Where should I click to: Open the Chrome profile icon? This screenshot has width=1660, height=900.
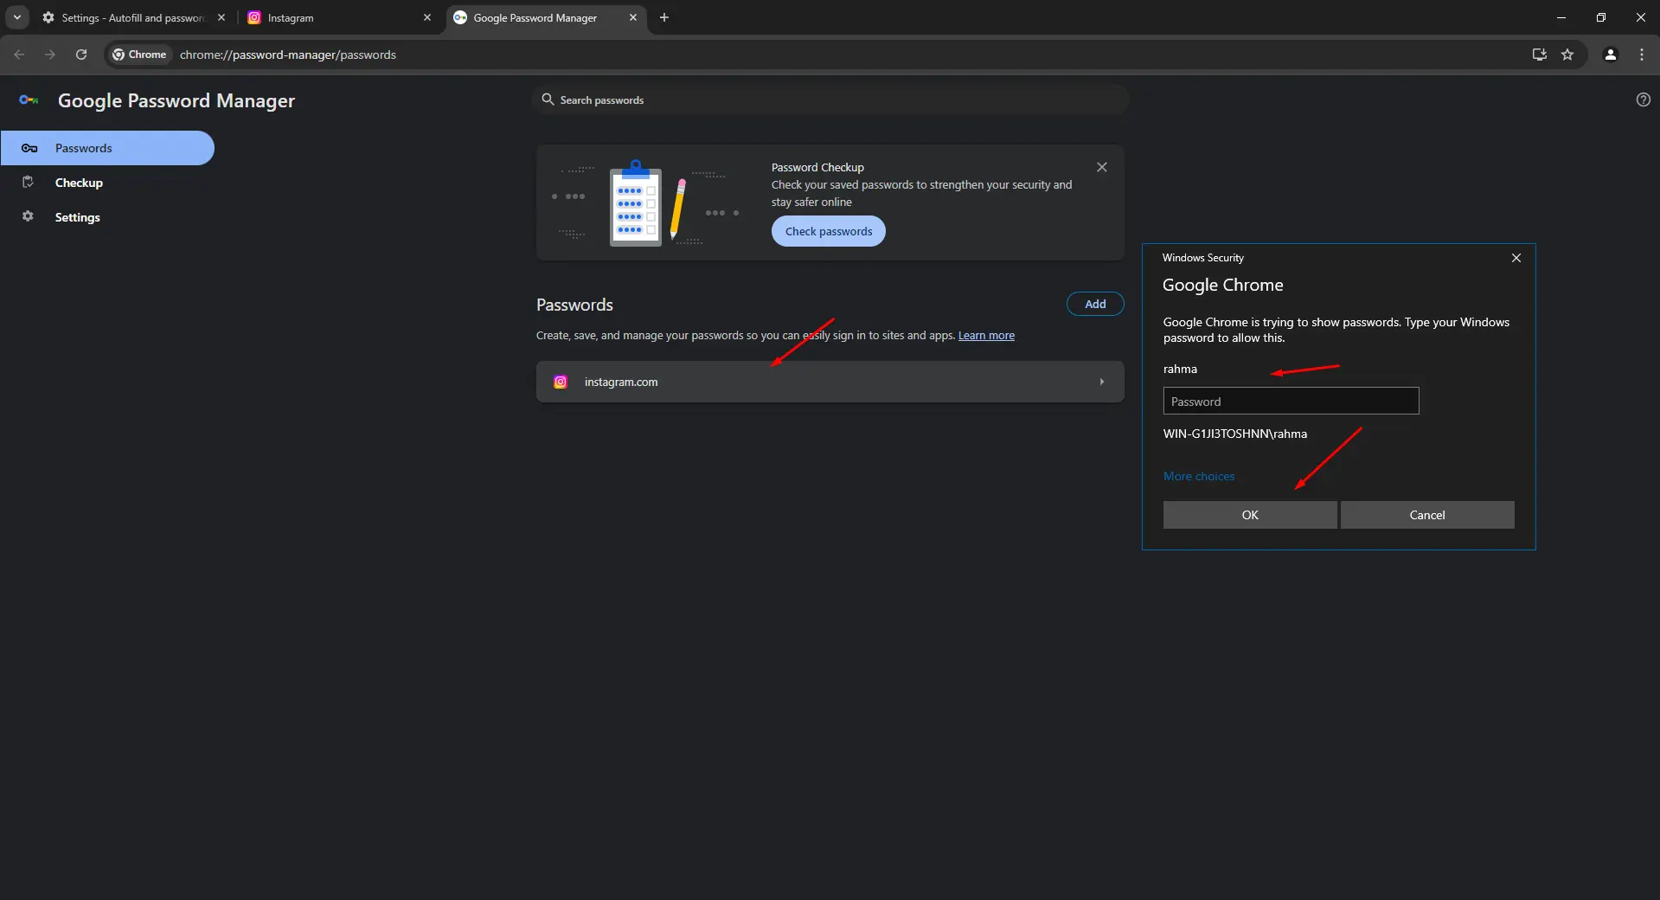1611,55
